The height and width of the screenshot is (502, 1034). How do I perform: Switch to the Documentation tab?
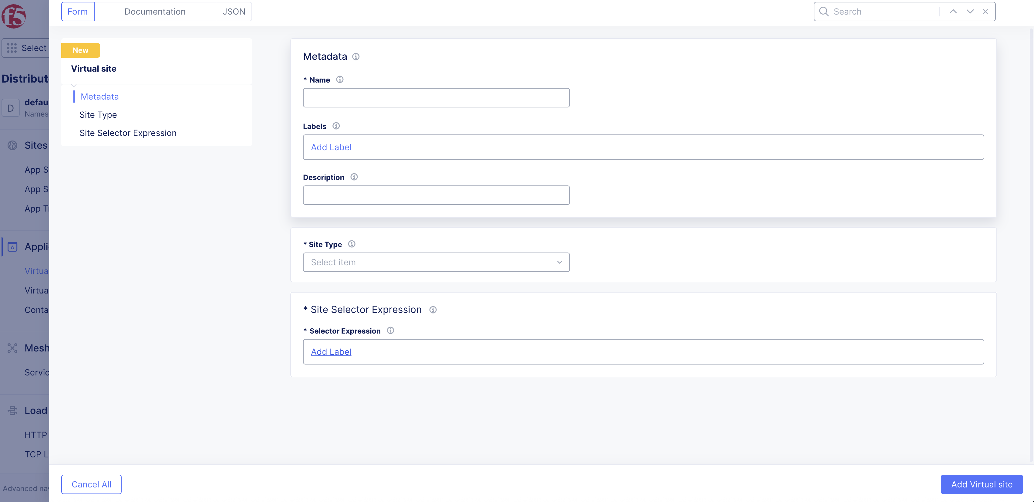point(155,11)
